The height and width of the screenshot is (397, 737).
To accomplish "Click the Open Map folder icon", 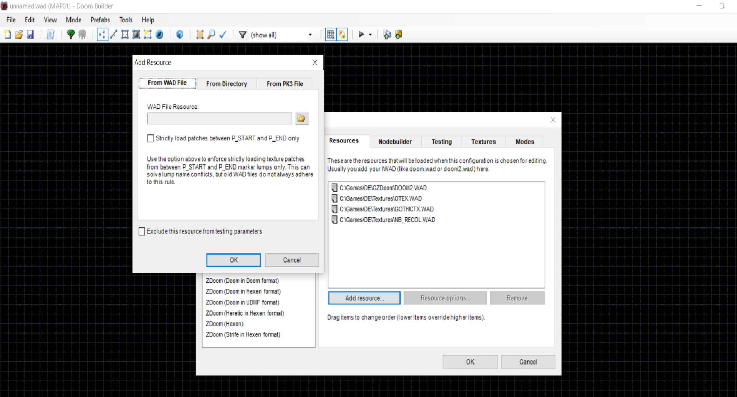I will [19, 35].
